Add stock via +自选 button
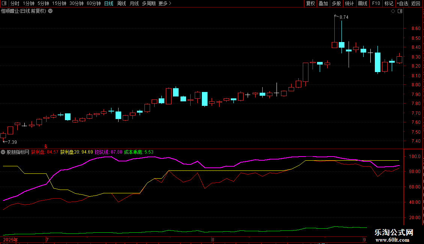 (402, 3)
